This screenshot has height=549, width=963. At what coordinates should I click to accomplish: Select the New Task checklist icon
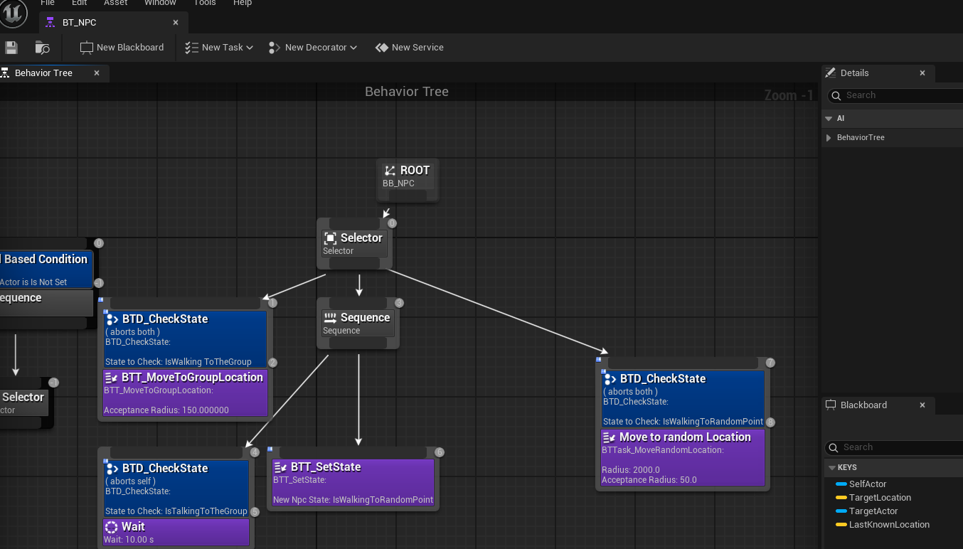(191, 47)
